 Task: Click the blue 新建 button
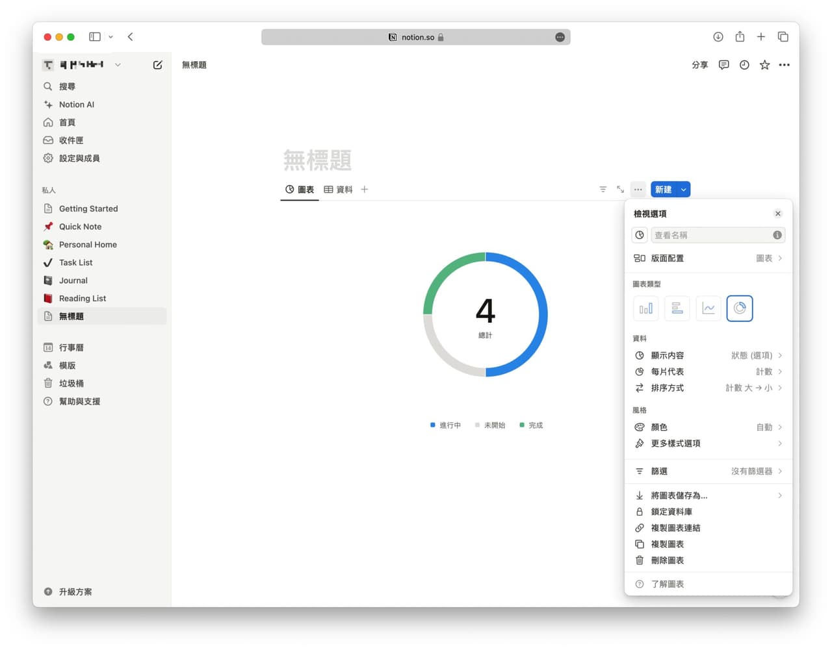point(663,190)
